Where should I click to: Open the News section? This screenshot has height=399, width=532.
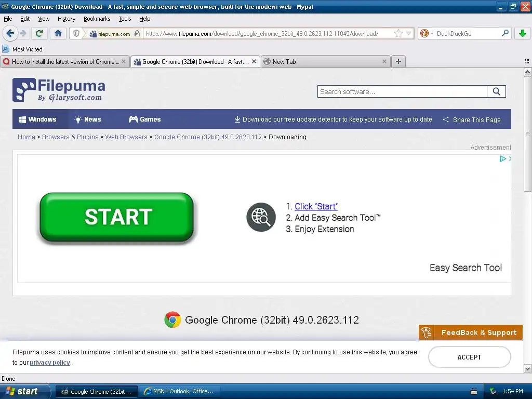click(87, 119)
